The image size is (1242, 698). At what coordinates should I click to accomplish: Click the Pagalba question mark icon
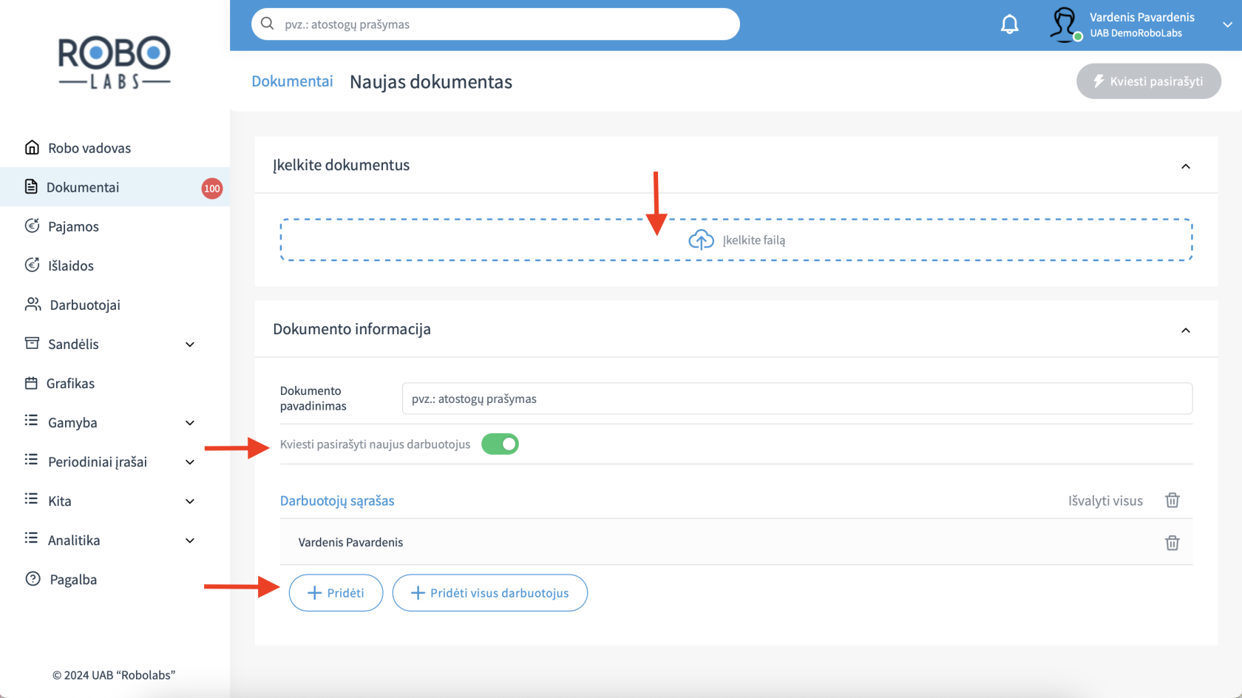33,578
